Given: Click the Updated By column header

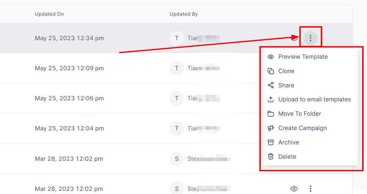Looking at the screenshot, I should (x=184, y=14).
